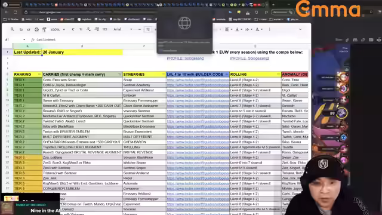Select the Enforcer synergy cell
Image resolution: width=382 pixels, height=215 pixels.
(x=144, y=96)
